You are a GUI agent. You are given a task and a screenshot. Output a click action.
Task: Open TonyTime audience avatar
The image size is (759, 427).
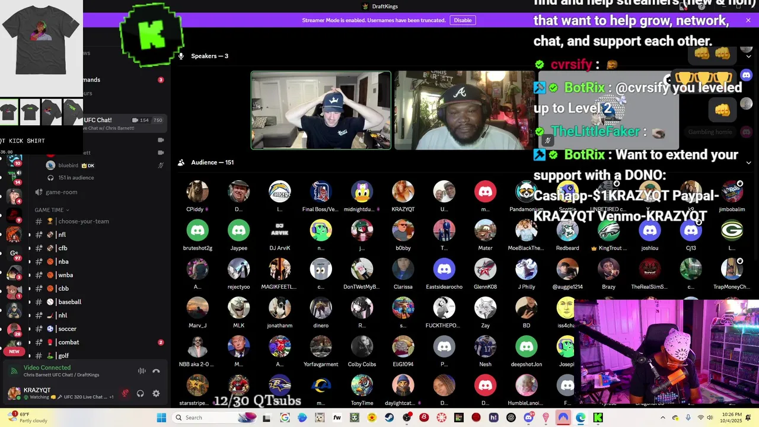coord(362,385)
